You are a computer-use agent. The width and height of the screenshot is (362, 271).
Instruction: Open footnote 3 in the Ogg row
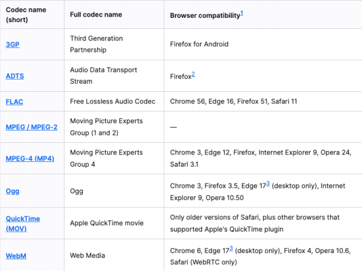[x=268, y=184]
